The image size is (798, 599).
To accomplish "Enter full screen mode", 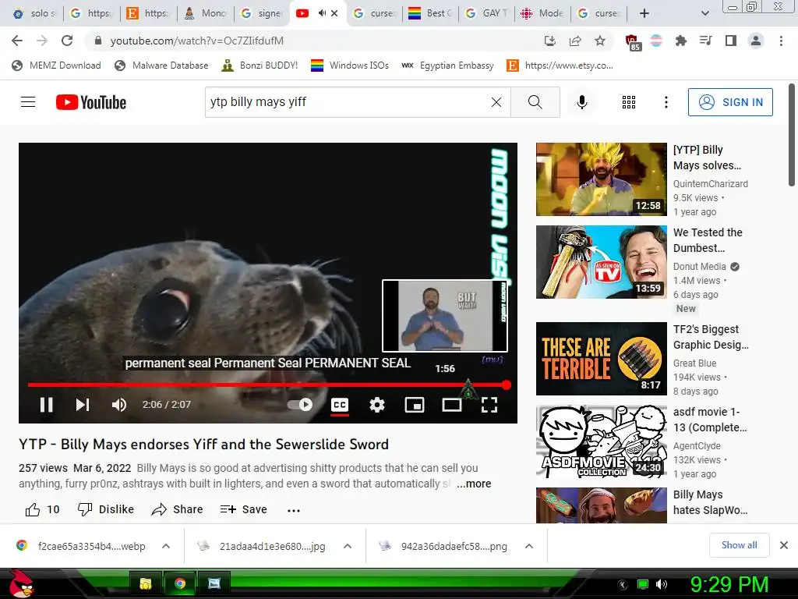I will click(489, 405).
